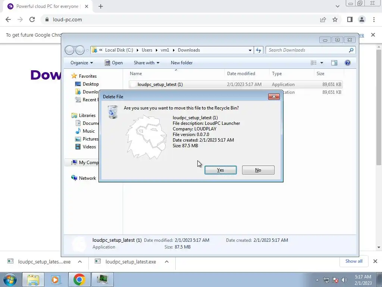Viewport: 382px width, 287px height.
Task: Sort files by Name column
Action: 176,74
